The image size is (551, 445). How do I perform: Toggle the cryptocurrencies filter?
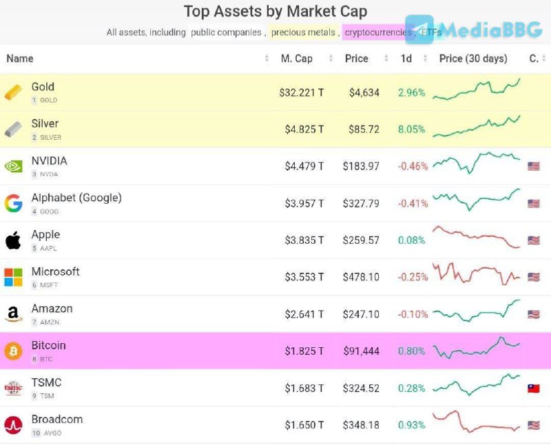[x=378, y=32]
